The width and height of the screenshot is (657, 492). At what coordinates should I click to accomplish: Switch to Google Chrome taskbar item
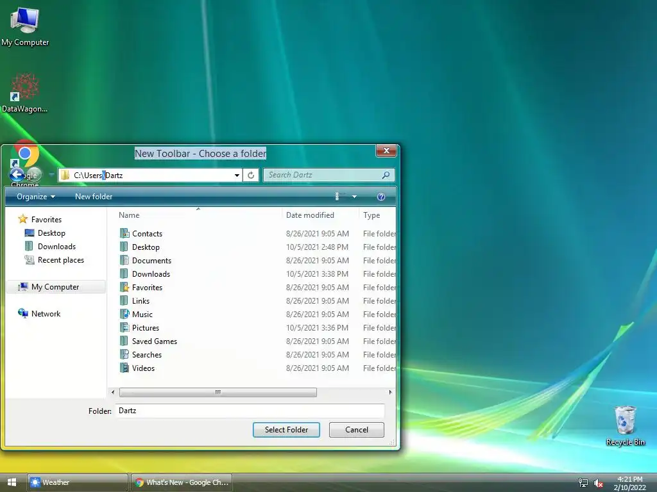click(182, 482)
